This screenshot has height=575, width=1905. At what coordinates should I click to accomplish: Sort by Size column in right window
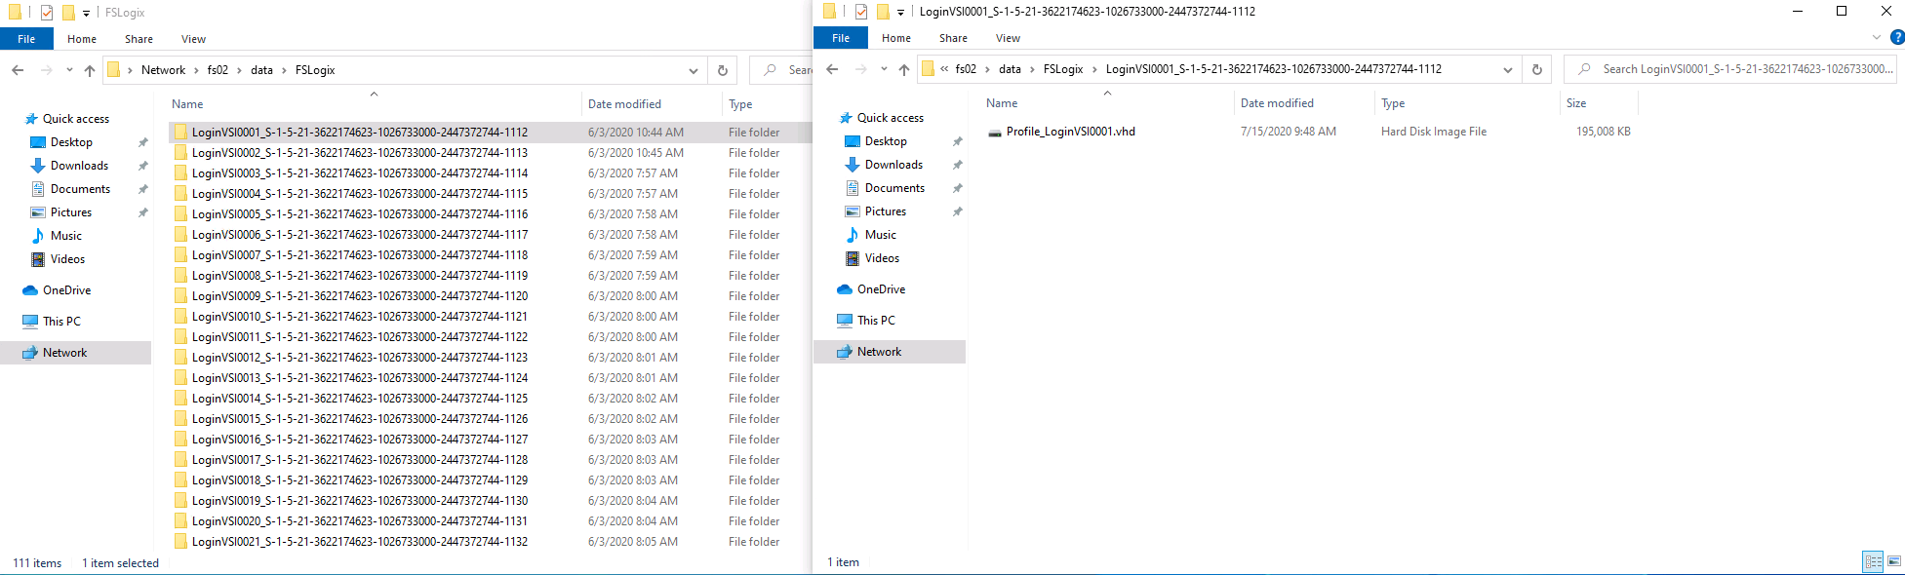(x=1575, y=103)
